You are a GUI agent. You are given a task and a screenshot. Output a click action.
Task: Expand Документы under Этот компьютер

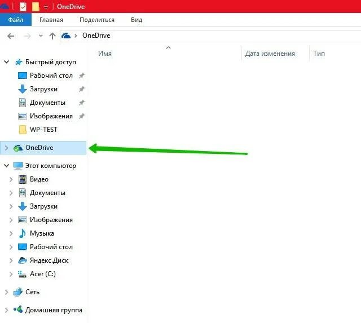(x=11, y=193)
